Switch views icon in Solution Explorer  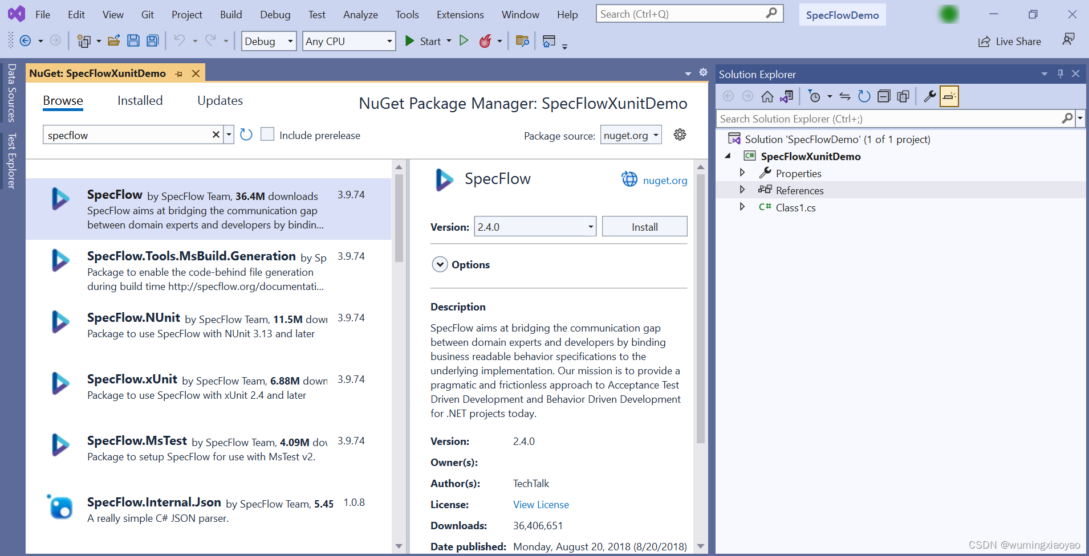coord(787,97)
